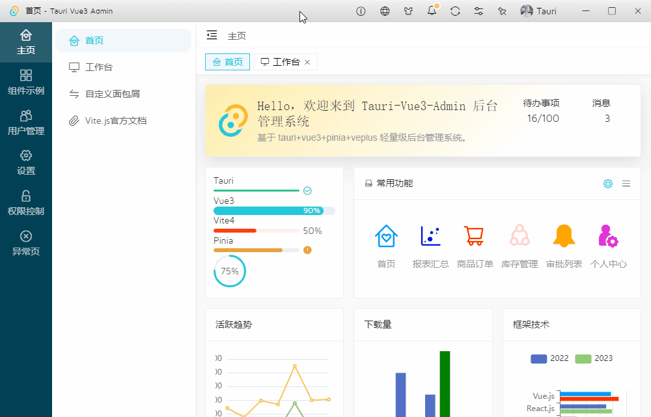Click the 审批列表 bell icon

tap(563, 236)
